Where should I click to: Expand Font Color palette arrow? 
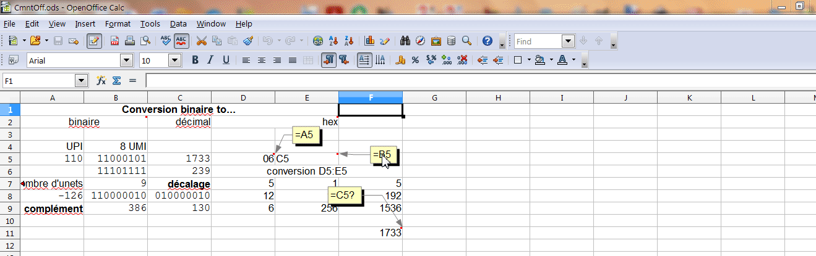click(573, 60)
